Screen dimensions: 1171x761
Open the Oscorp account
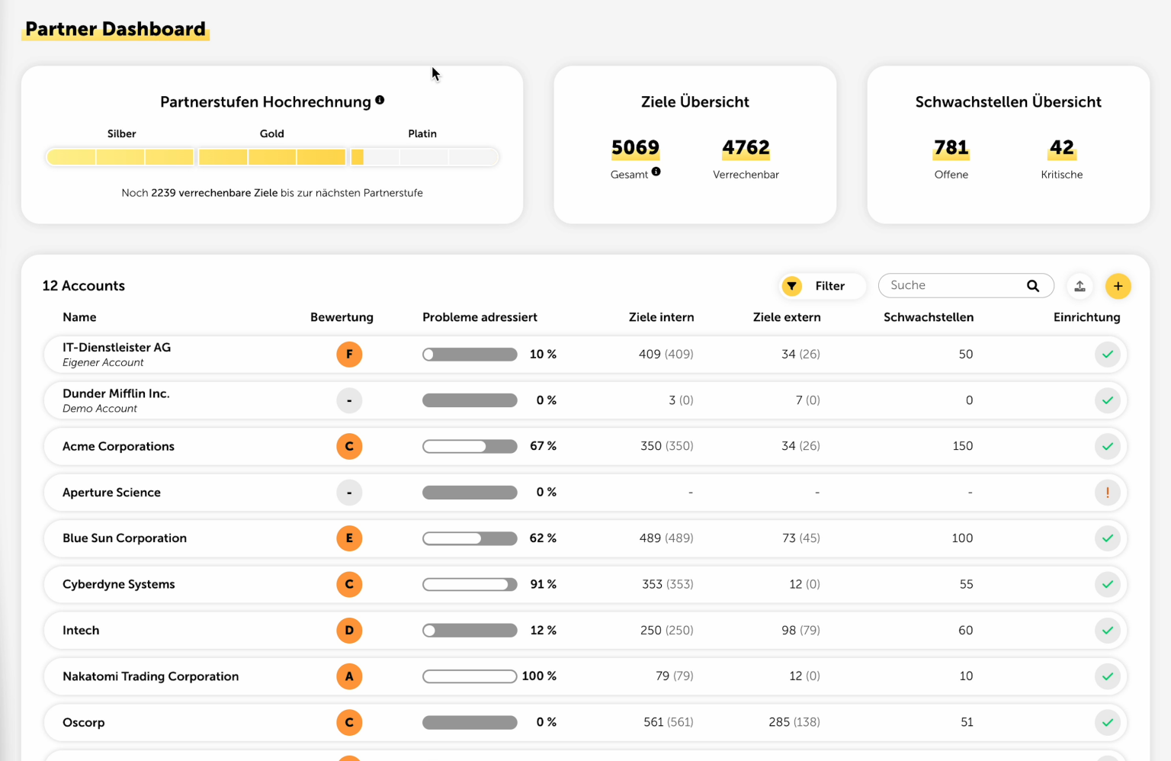click(x=585, y=722)
